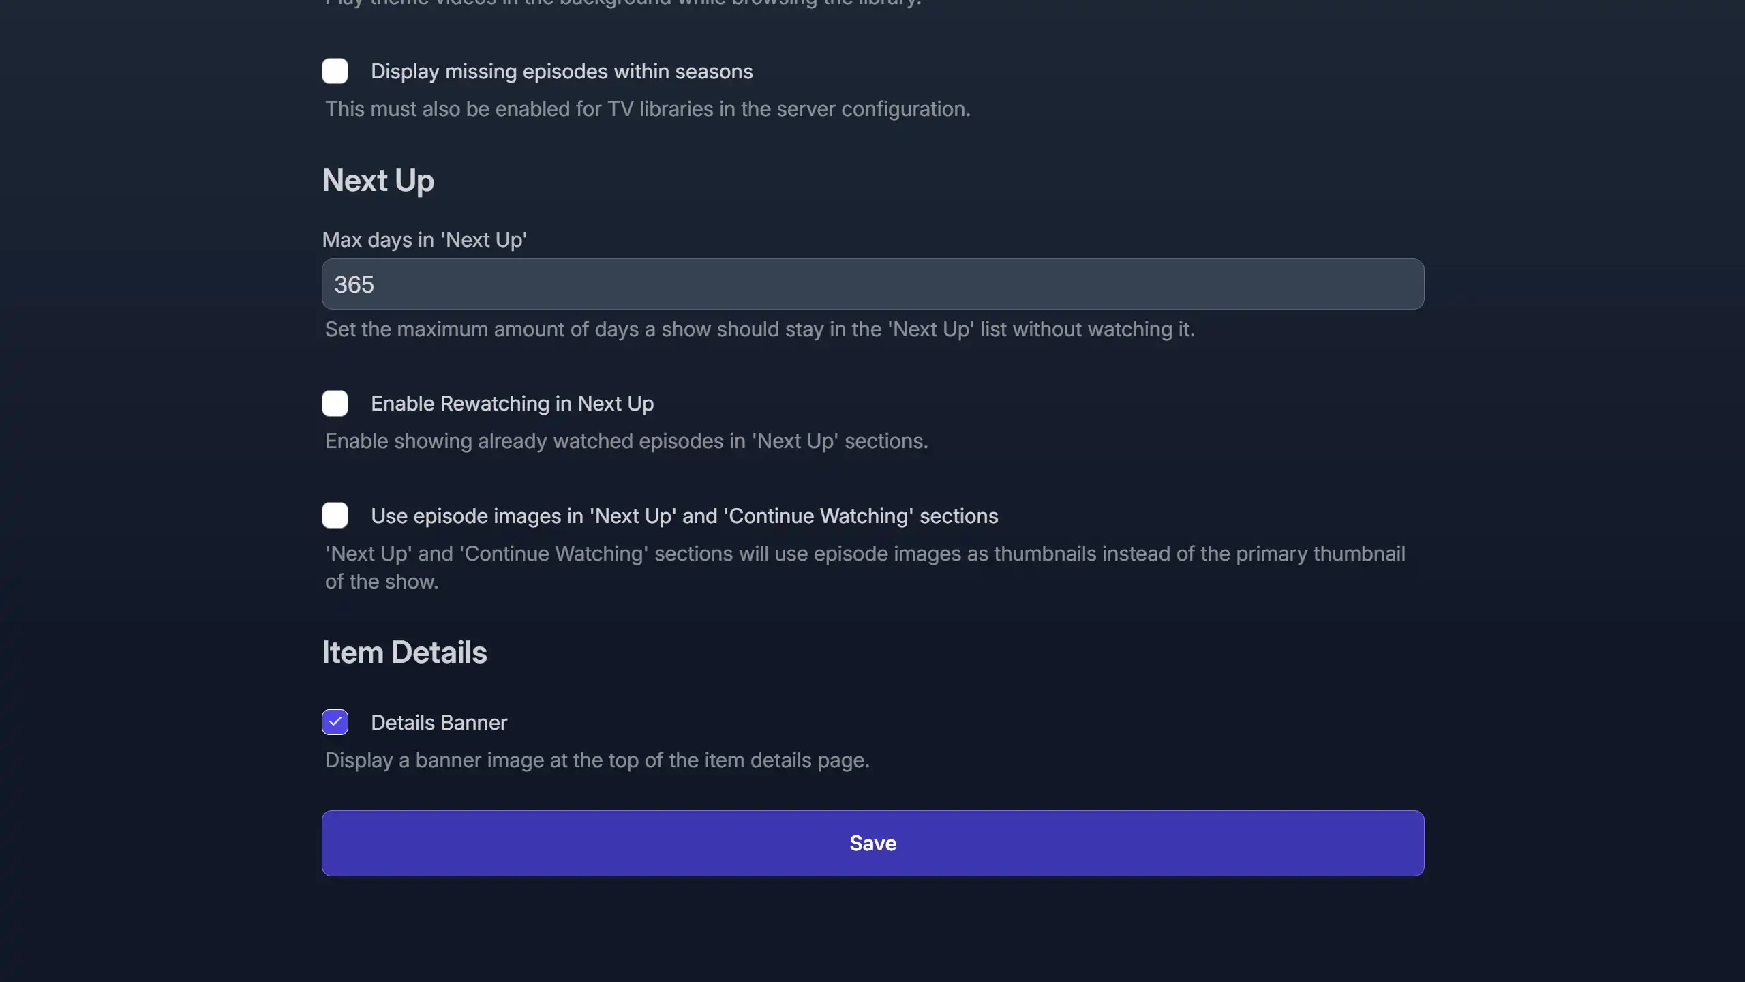Click the Max days input field showing 365
The image size is (1745, 982).
[x=872, y=284]
